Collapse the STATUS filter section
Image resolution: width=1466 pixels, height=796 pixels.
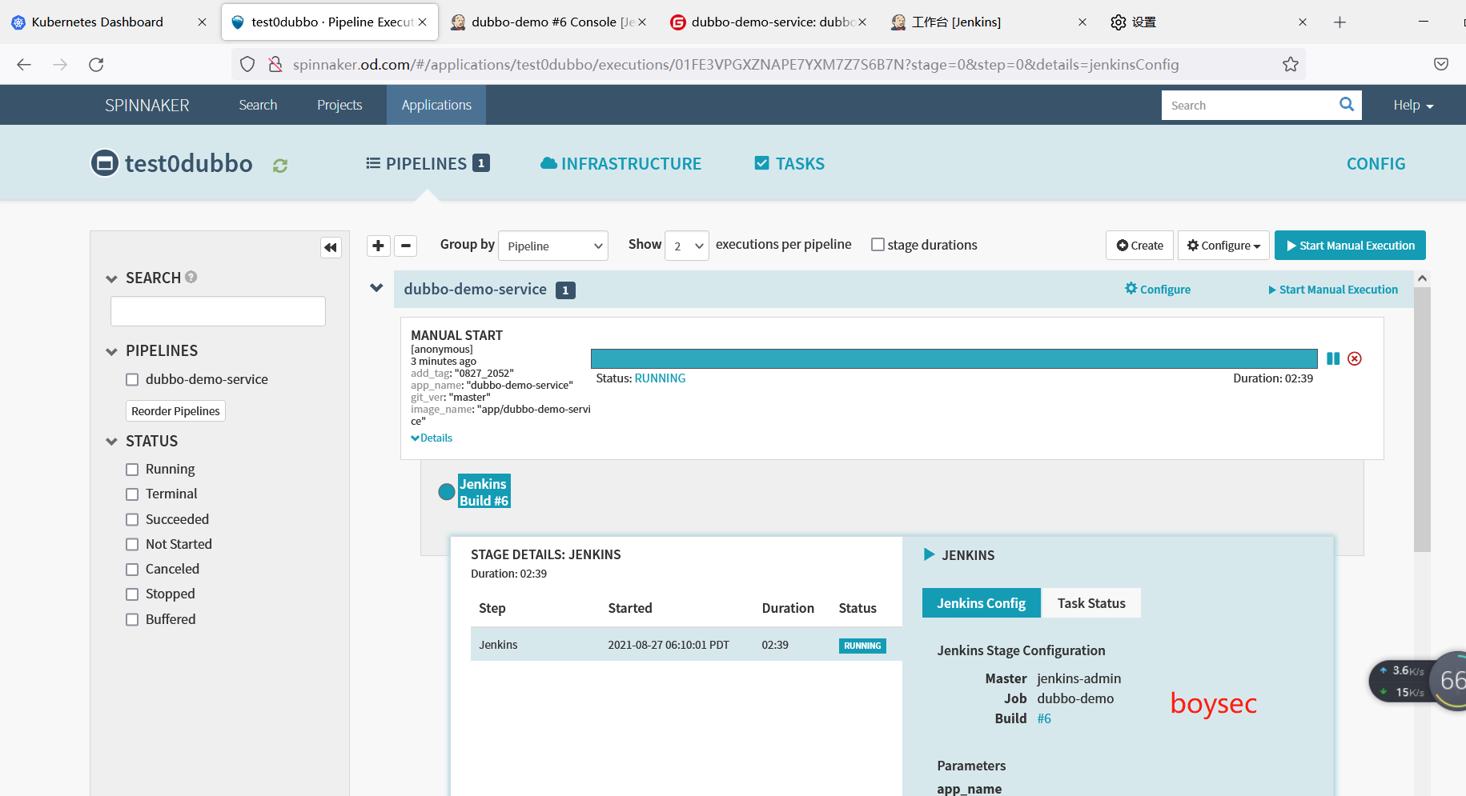(x=111, y=442)
